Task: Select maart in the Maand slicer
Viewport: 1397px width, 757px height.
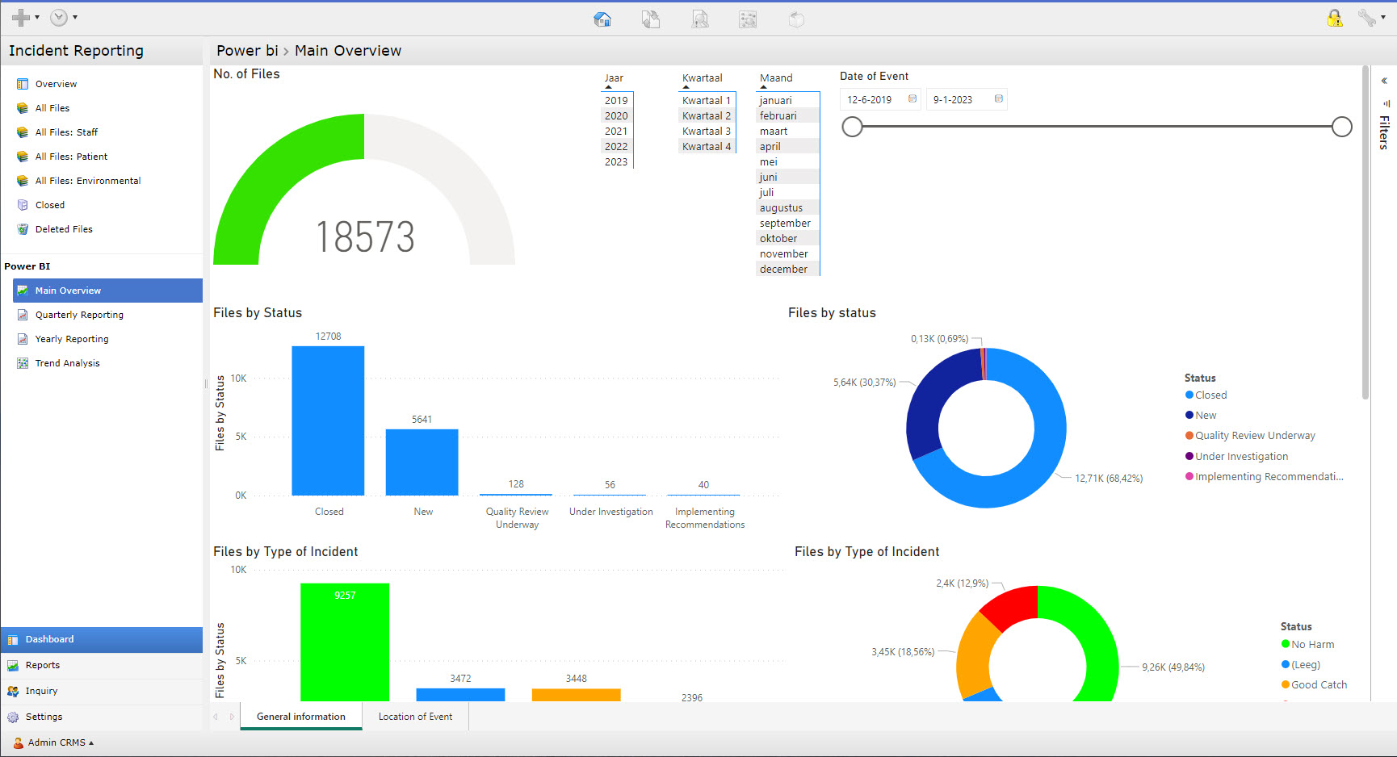Action: tap(773, 130)
